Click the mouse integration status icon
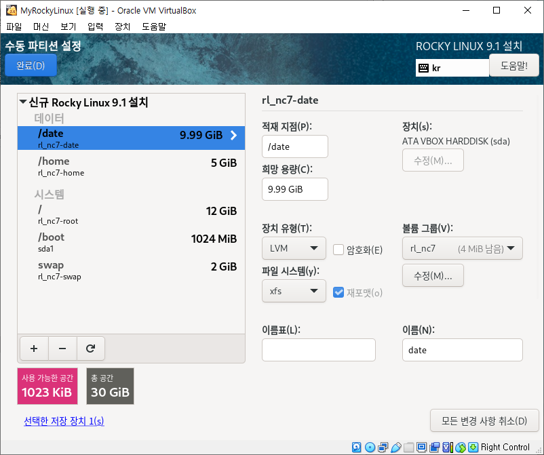Screen dimensions: 544x455 click(461, 448)
